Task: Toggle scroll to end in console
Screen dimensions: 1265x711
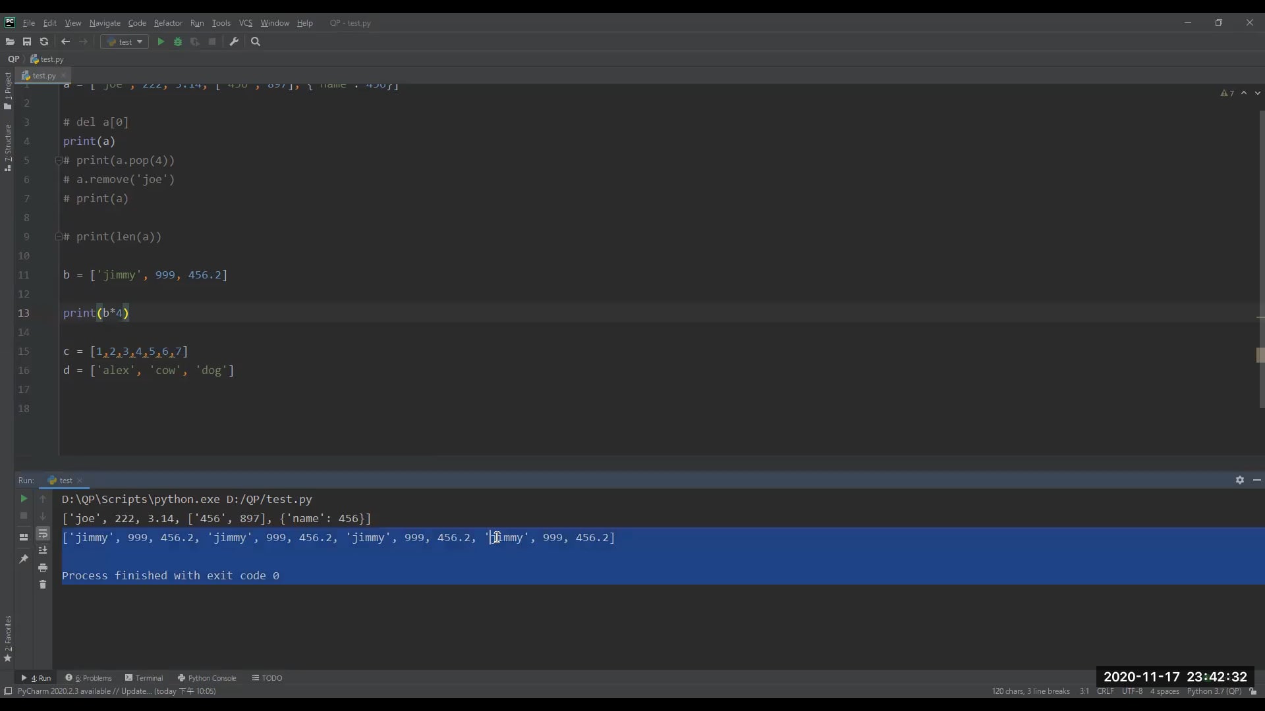Action: tap(43, 550)
